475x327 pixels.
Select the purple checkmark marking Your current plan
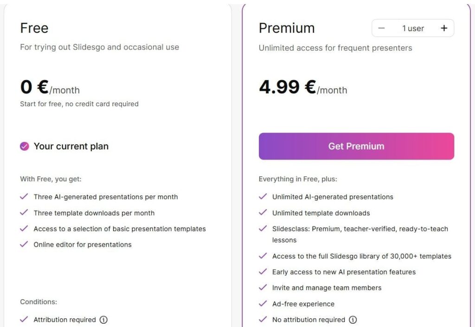(24, 146)
